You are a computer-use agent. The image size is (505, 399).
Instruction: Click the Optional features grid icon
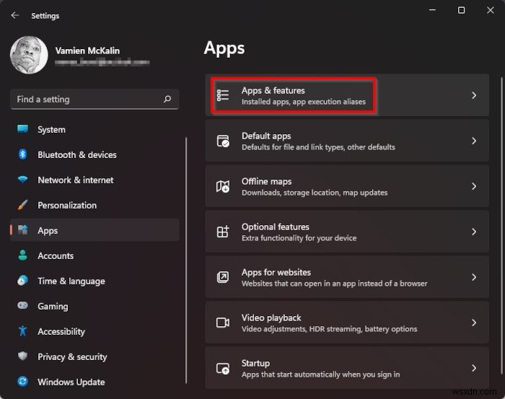(223, 232)
